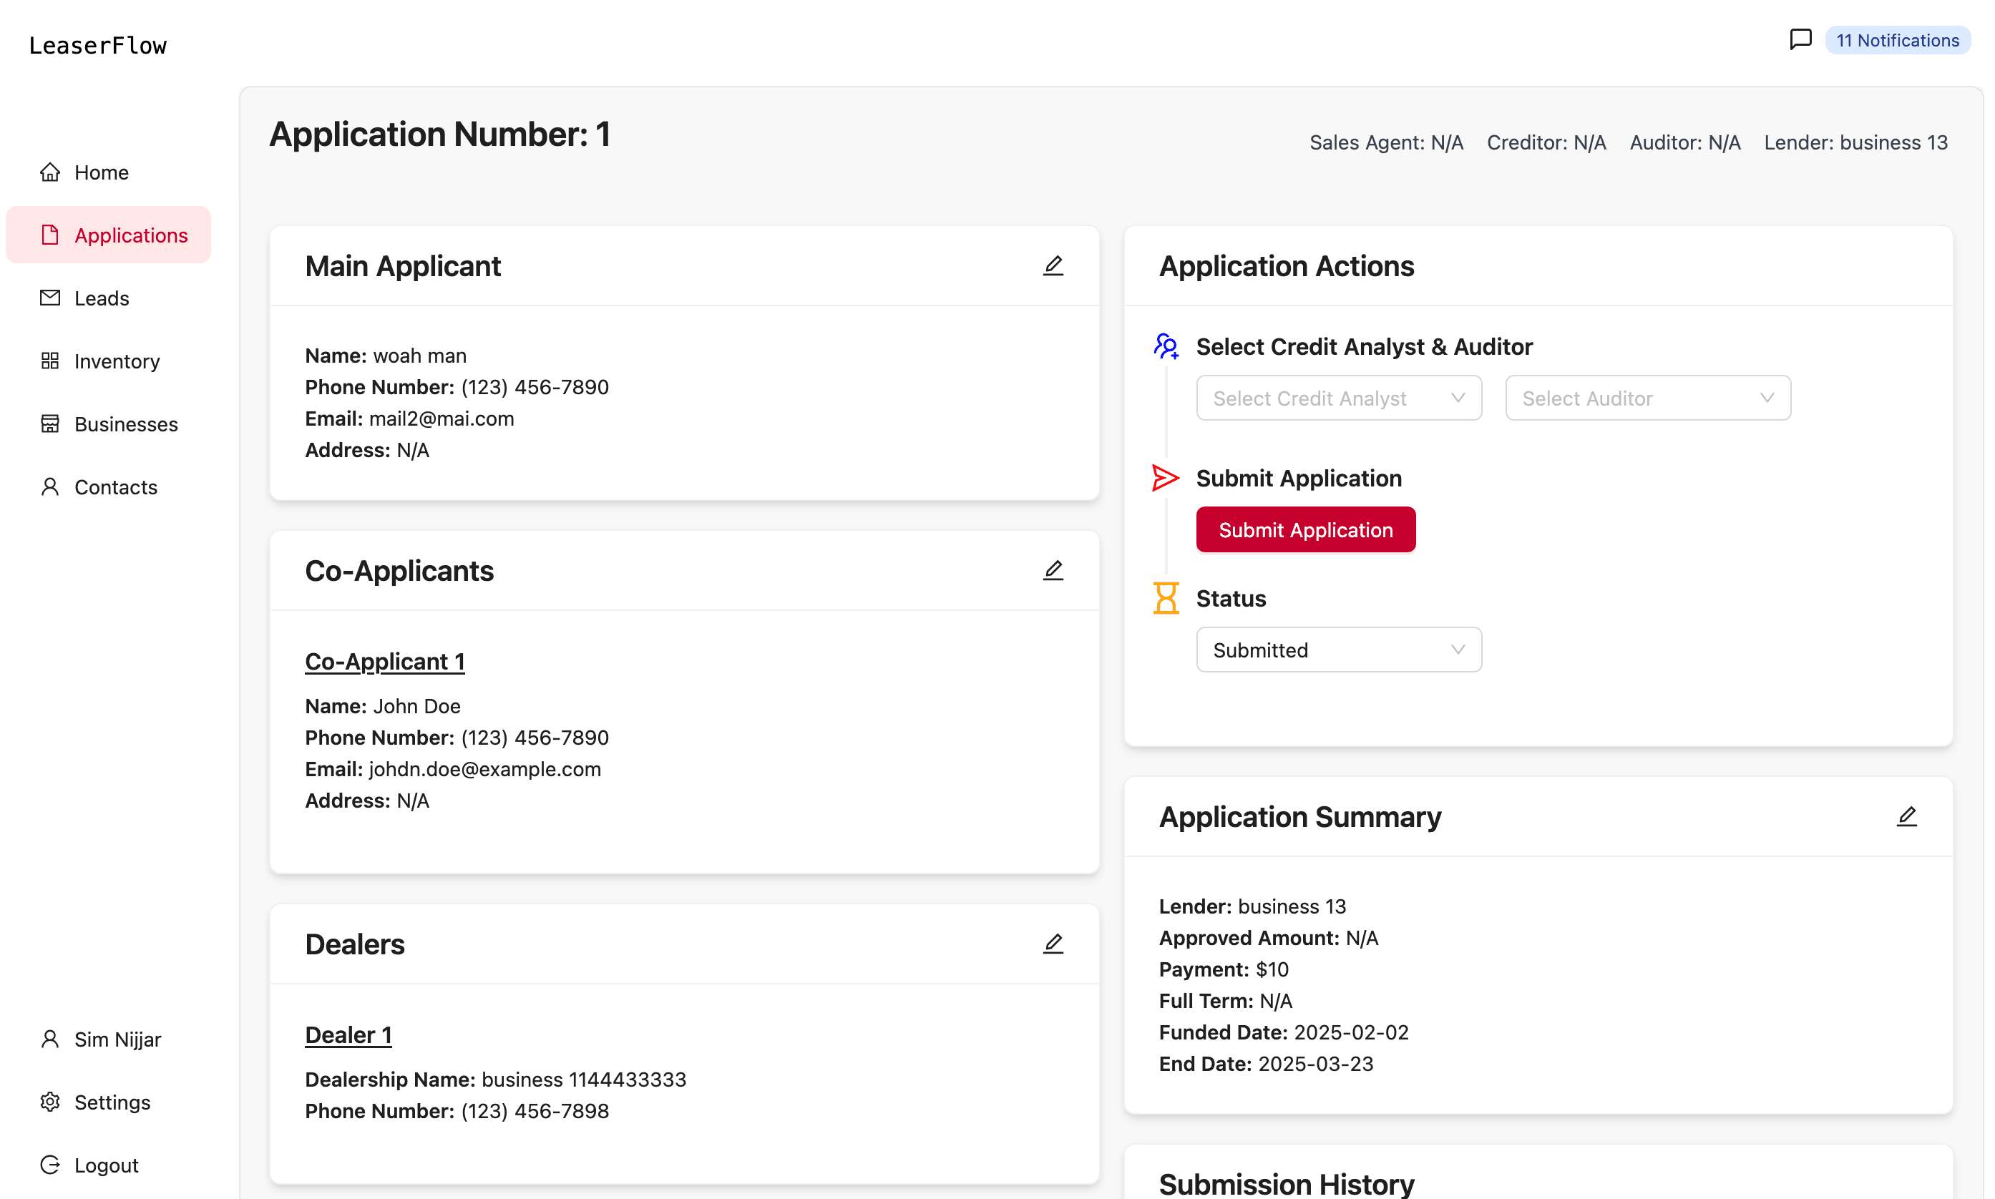Screen dimensions: 1995x1199
Task: Click the Leads envelope icon
Action: [x=50, y=298]
